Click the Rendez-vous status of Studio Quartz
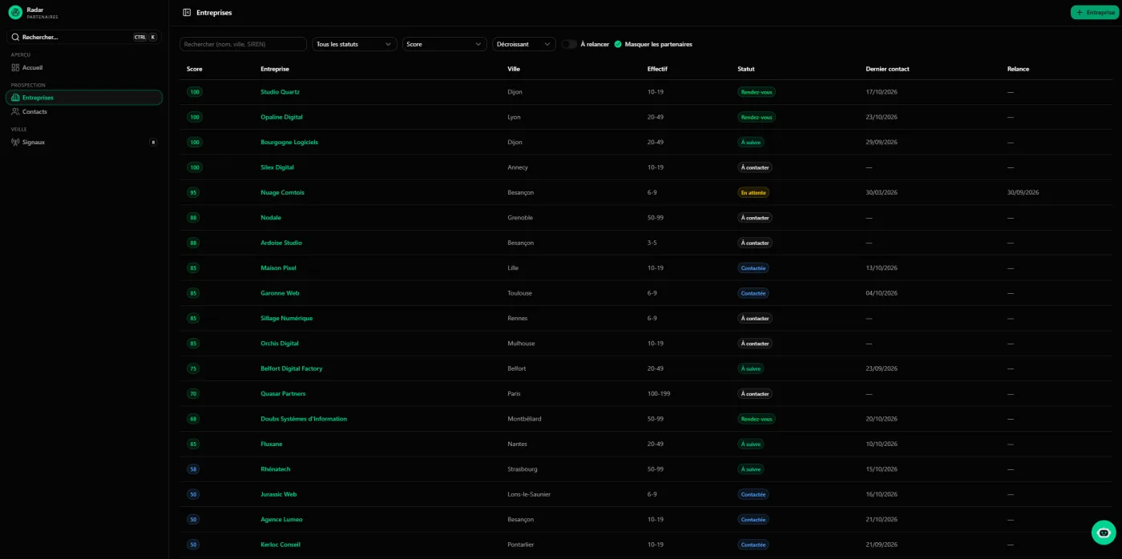This screenshot has height=559, width=1122. pos(757,92)
